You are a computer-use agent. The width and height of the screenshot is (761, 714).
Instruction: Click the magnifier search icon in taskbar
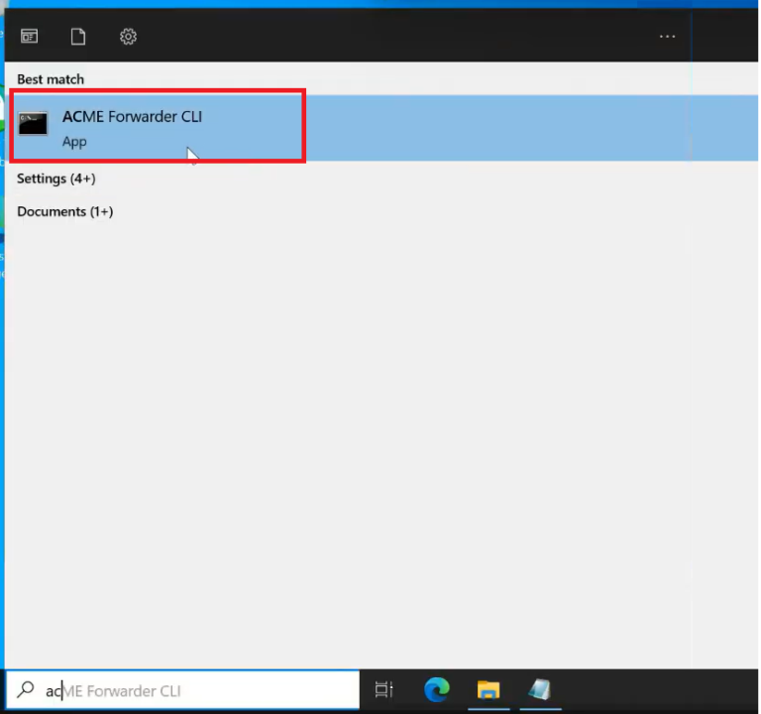[25, 690]
